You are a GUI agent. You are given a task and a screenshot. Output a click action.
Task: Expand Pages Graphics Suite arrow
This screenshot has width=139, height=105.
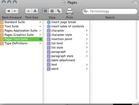coord(41,35)
